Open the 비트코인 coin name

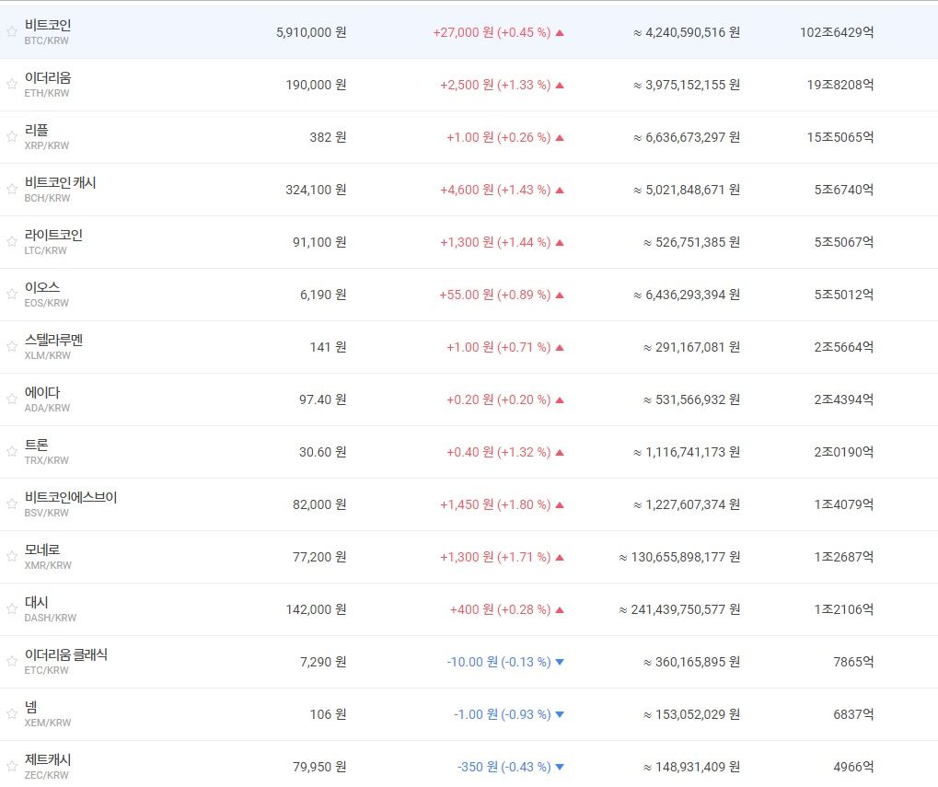48,25
